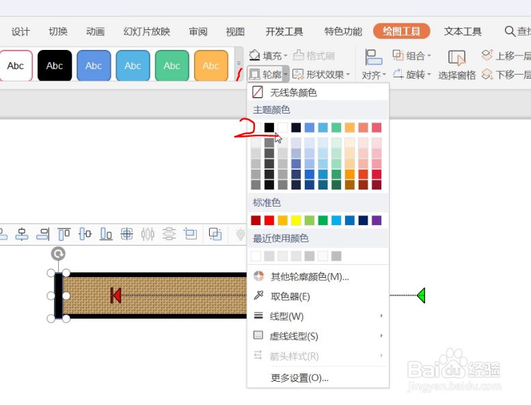
Task: Click distribute horizontally icon
Action: 148,234
